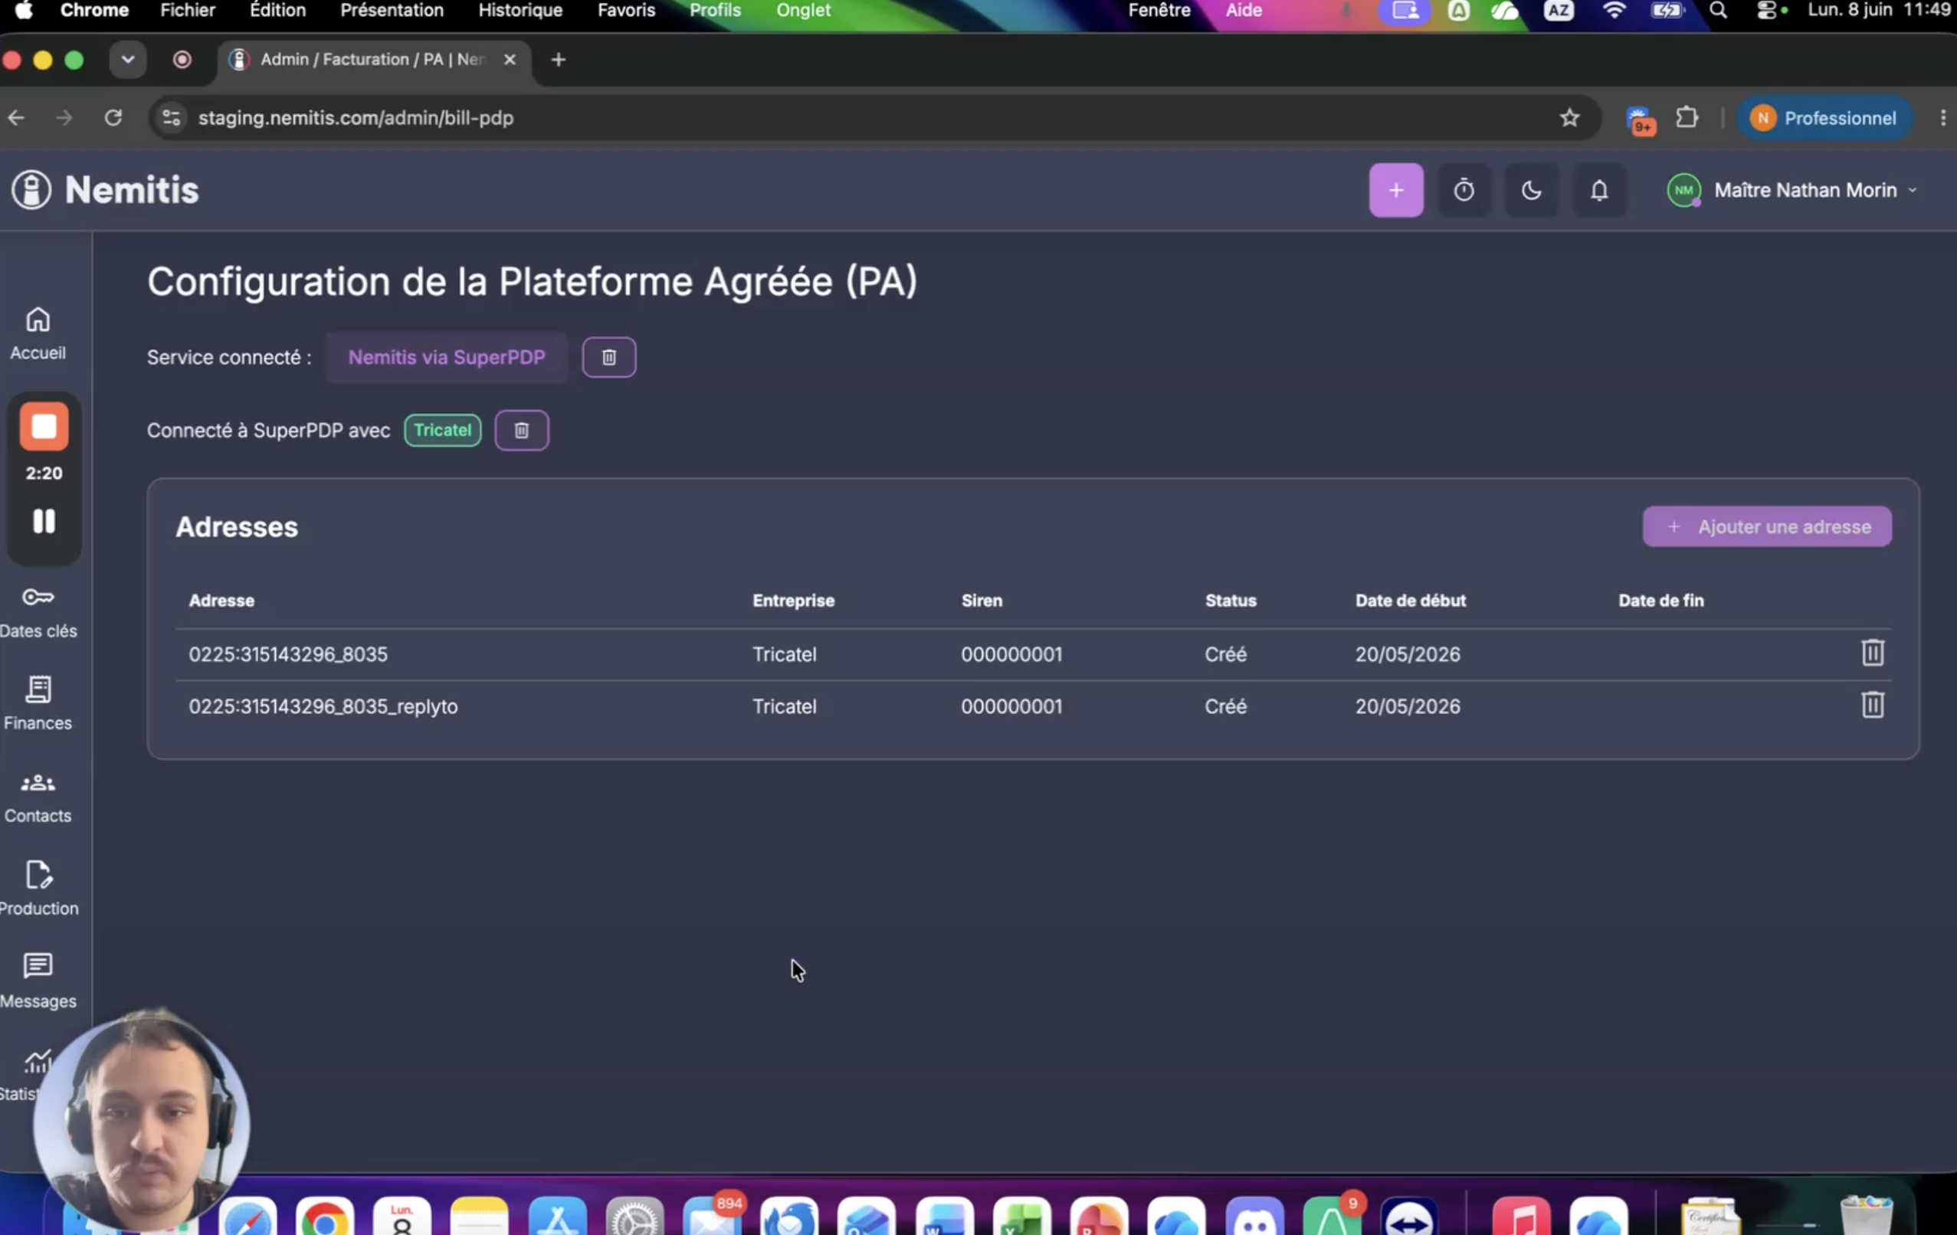Screen dimensions: 1957x1235
Task: Open Chrome's Historique menu
Action: [520, 11]
